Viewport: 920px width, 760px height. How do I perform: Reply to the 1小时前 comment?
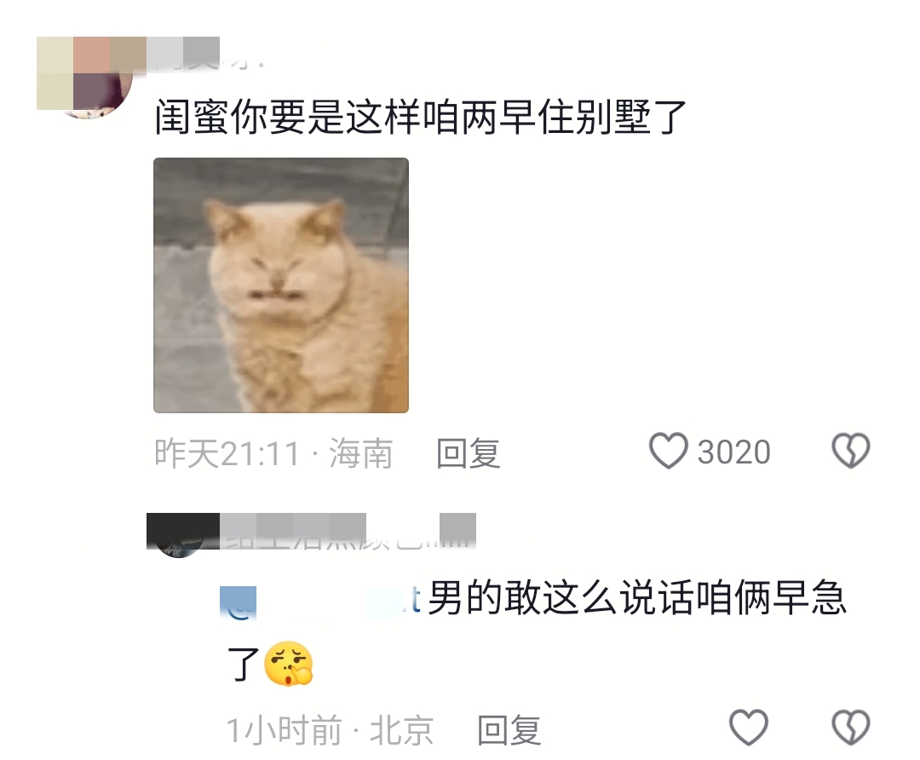click(509, 730)
